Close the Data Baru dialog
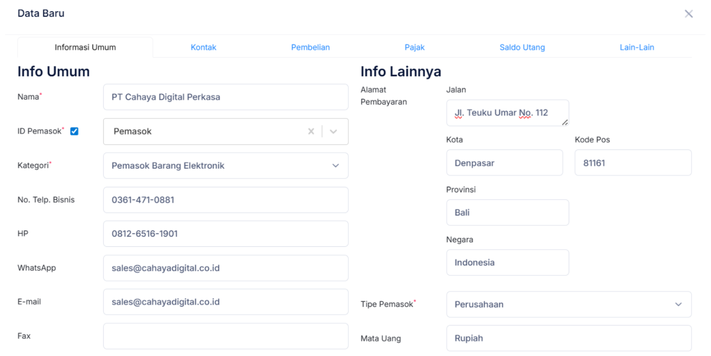711x356 pixels. pos(688,14)
